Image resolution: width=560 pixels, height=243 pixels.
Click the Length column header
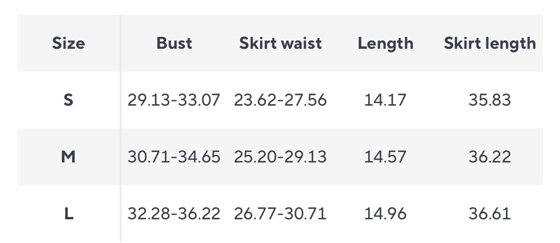(385, 44)
